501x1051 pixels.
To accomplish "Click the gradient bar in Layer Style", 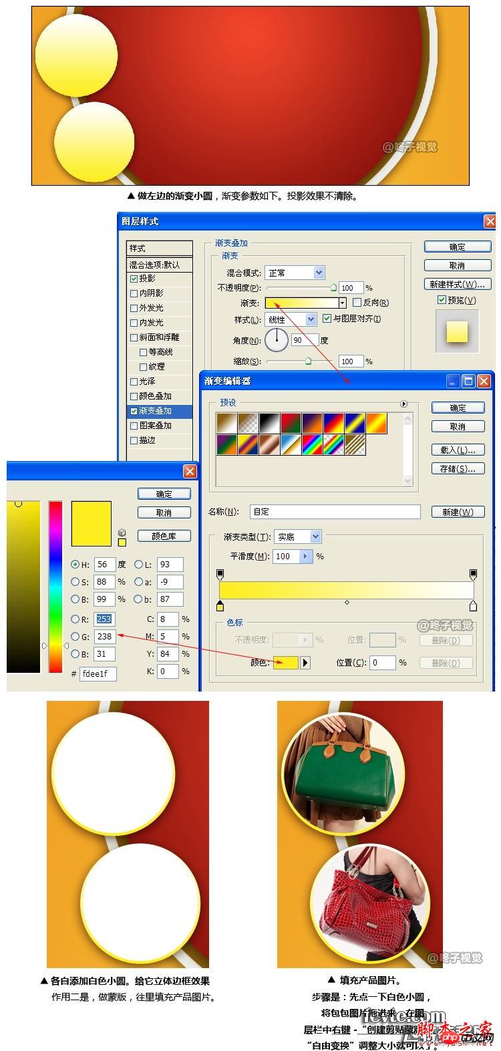I will click(x=302, y=303).
